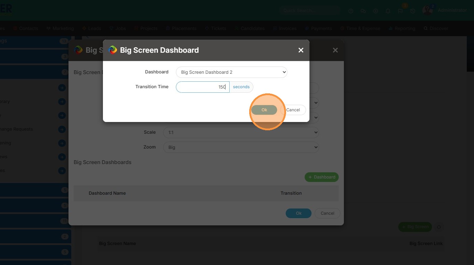Open the flag icon with orange badge
Viewport: 474px width, 265px height.
400,11
